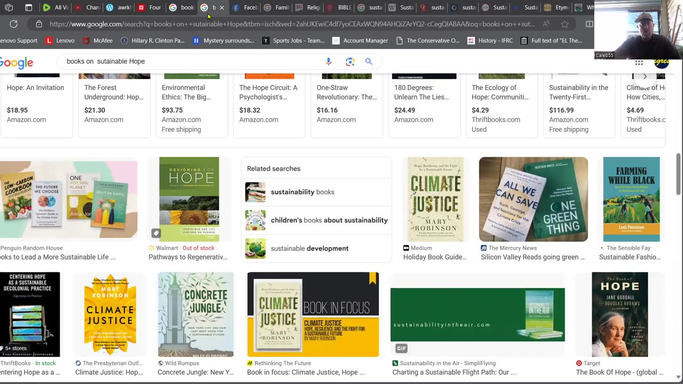The width and height of the screenshot is (683, 384).
Task: Open the workspaces icon in tab bar
Action: click(x=9, y=7)
